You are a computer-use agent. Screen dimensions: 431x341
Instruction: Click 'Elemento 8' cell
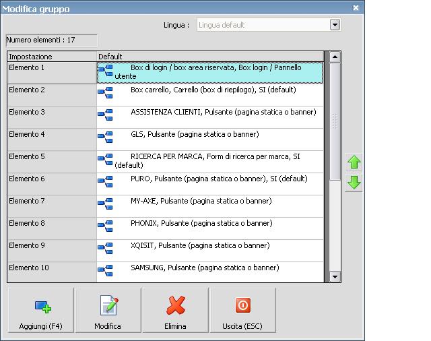[x=52, y=229]
